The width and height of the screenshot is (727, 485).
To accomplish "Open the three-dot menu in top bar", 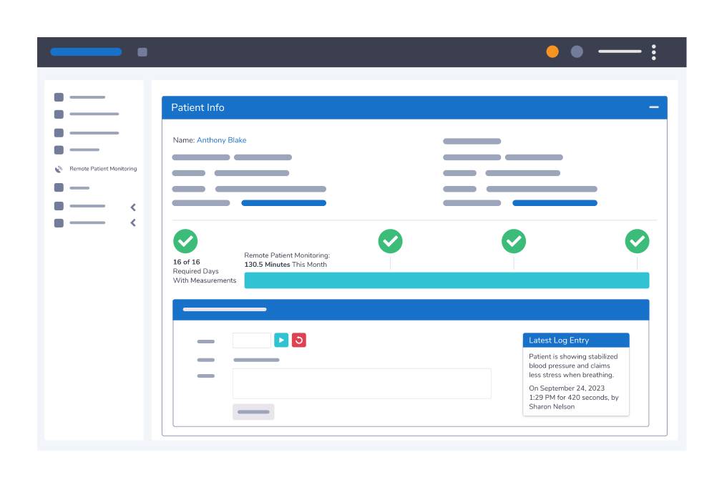I will point(653,52).
